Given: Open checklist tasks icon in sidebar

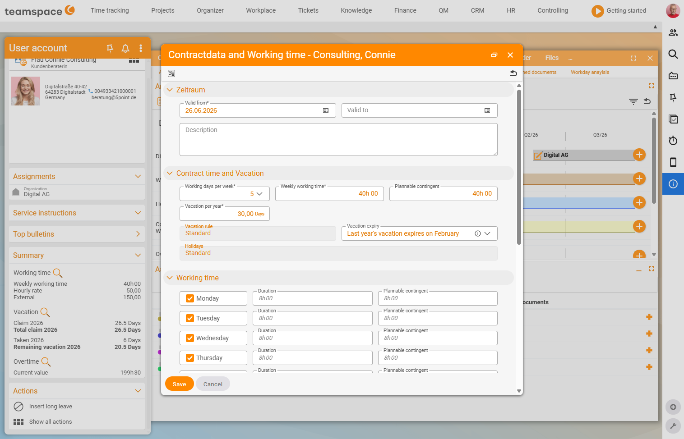Looking at the screenshot, I should coord(673,119).
